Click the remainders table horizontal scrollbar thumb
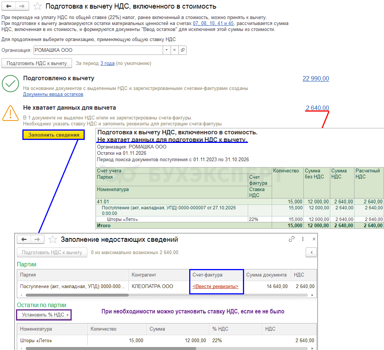384x350 pixels. (x=111, y=348)
